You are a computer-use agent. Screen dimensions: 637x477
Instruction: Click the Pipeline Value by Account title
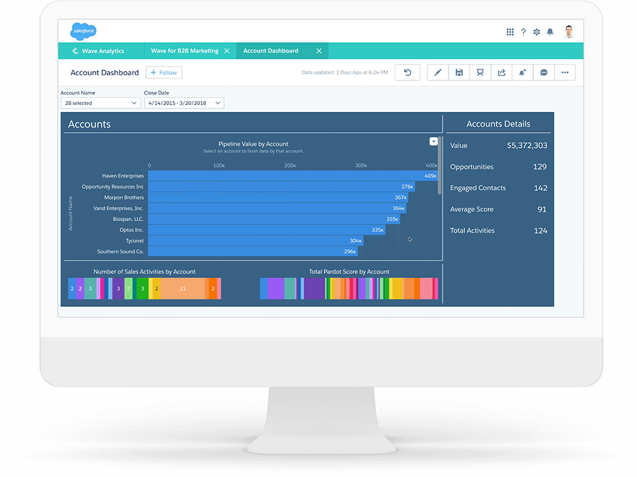coord(253,144)
